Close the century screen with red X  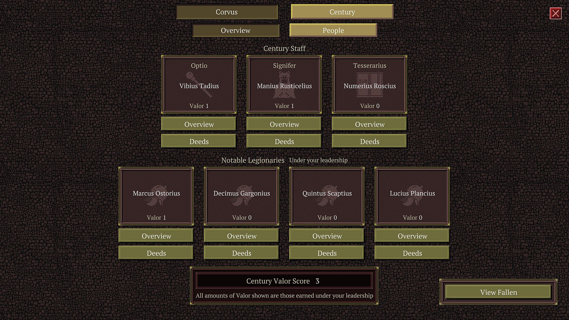(555, 13)
